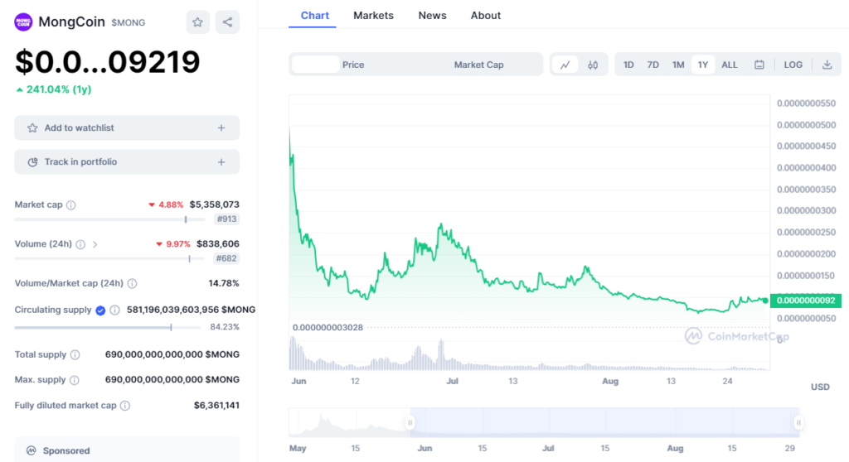849x462 pixels.
Task: Open the News tab
Action: tap(432, 16)
